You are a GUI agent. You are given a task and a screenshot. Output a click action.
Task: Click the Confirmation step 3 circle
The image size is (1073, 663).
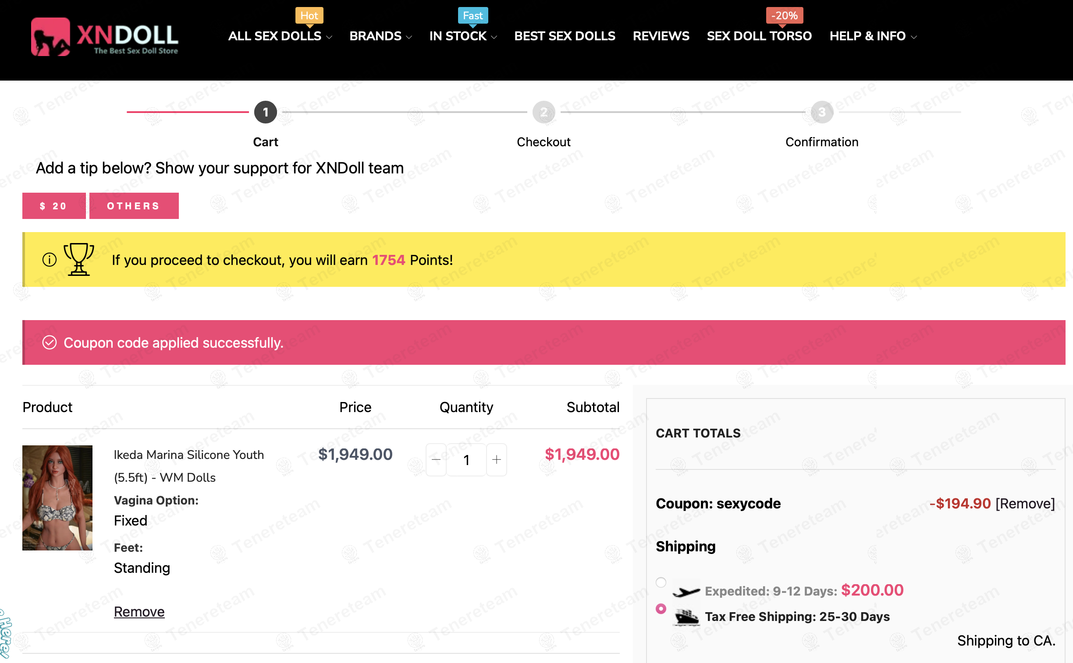pos(822,112)
